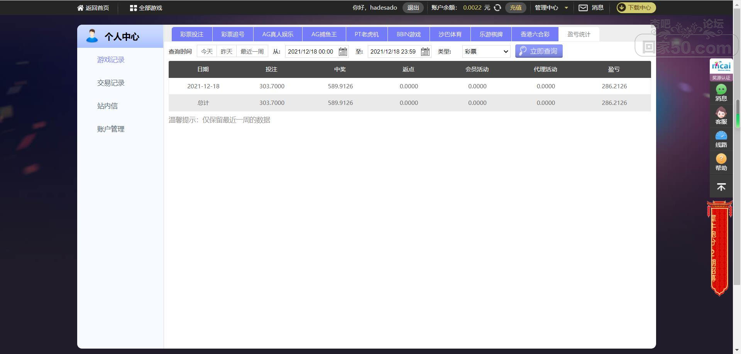
Task: Open the start date calendar picker
Action: [x=343, y=52]
